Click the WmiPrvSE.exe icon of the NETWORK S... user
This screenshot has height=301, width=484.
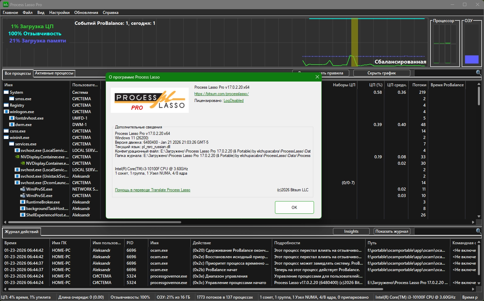click(x=22, y=189)
